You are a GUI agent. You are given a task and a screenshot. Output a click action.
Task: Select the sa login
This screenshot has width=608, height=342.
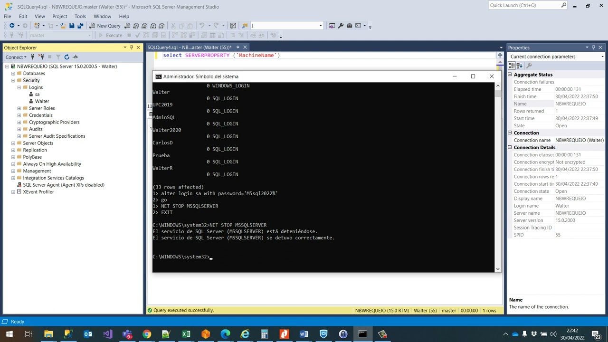pos(37,95)
